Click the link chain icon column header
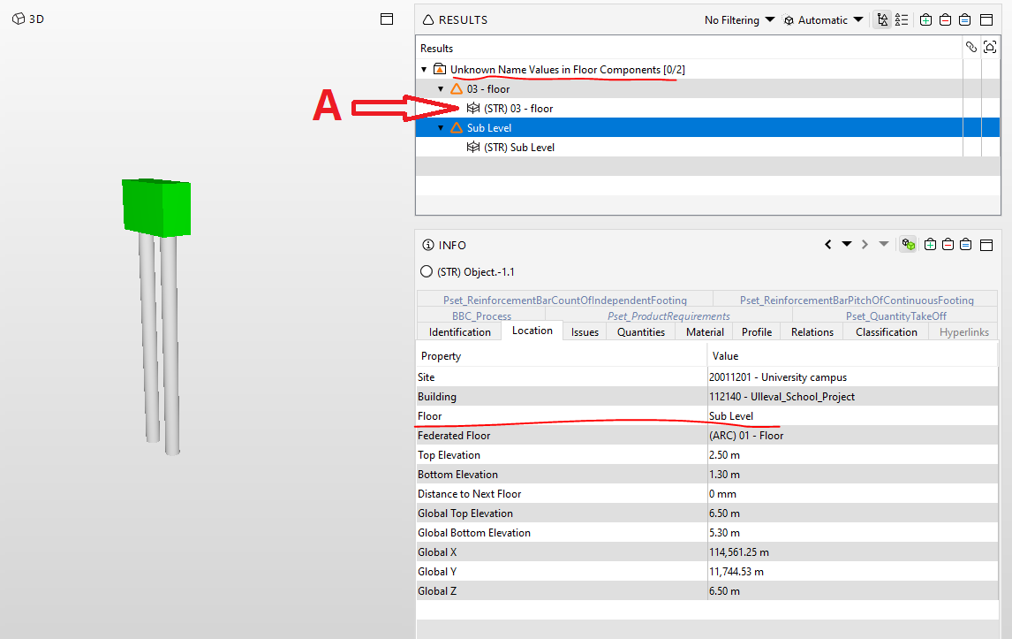This screenshot has width=1012, height=639. pyautogui.click(x=971, y=47)
